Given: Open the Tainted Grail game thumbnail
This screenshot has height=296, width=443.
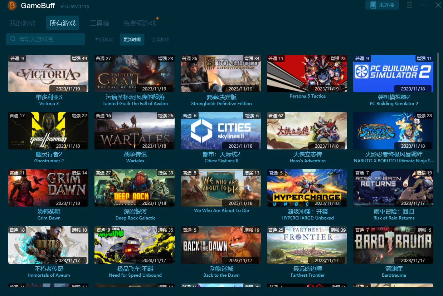Looking at the screenshot, I should point(135,73).
